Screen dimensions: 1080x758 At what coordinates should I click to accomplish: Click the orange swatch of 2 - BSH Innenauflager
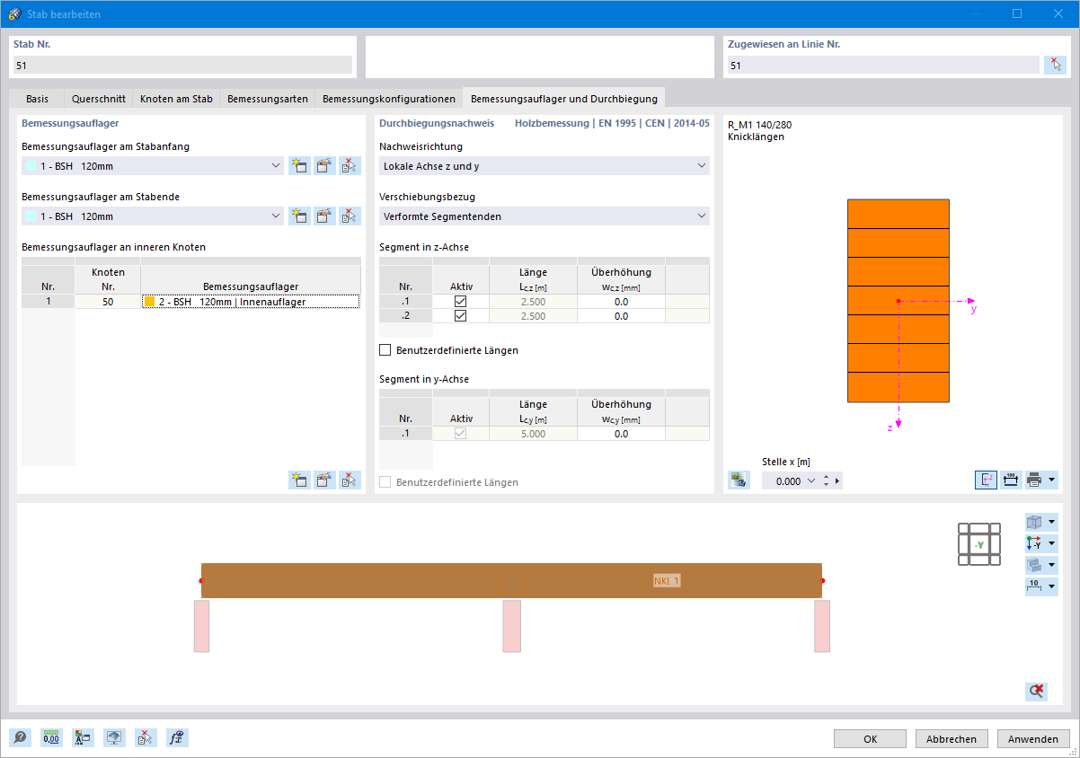click(150, 302)
